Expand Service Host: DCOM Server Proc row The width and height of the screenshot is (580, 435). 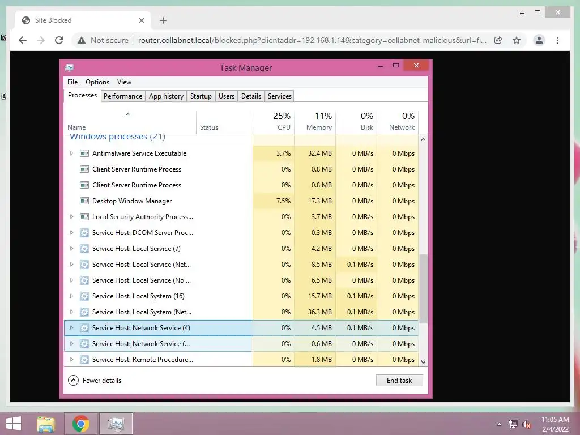[71, 233]
